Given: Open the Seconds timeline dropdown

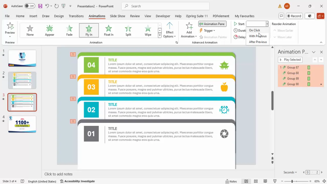Looking at the screenshot, I should coord(290,172).
